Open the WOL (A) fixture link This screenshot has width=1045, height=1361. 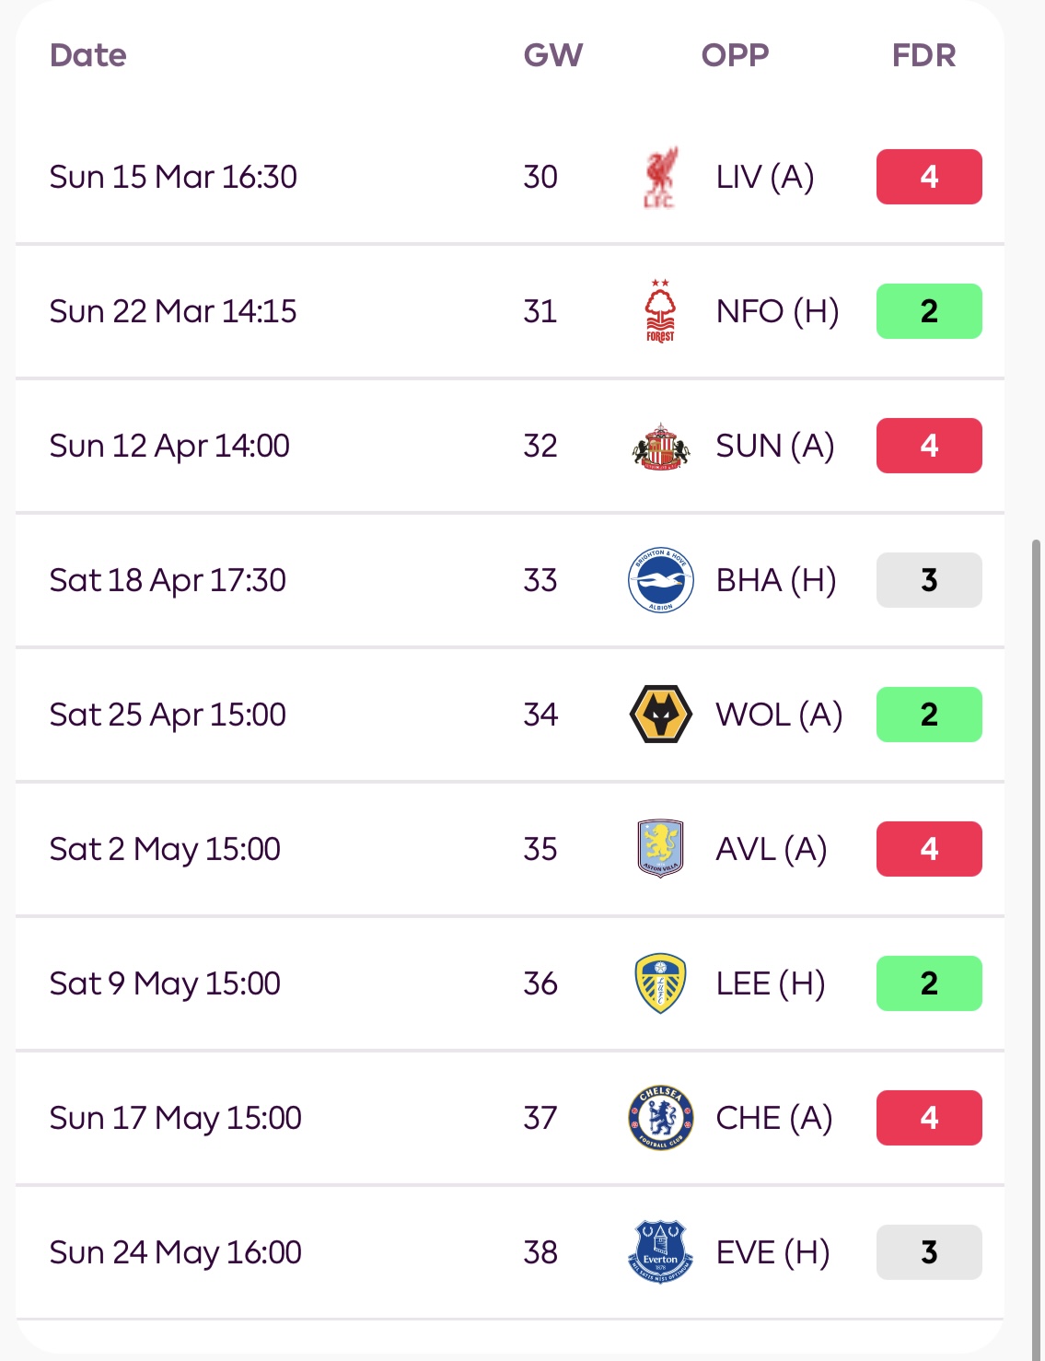pos(779,715)
